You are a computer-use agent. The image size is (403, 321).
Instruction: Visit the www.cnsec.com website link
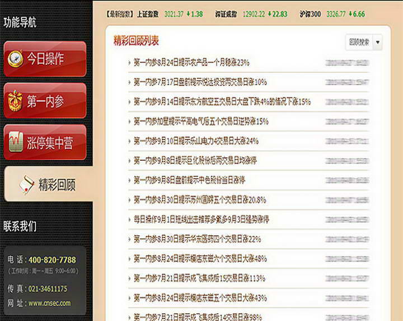pos(50,303)
